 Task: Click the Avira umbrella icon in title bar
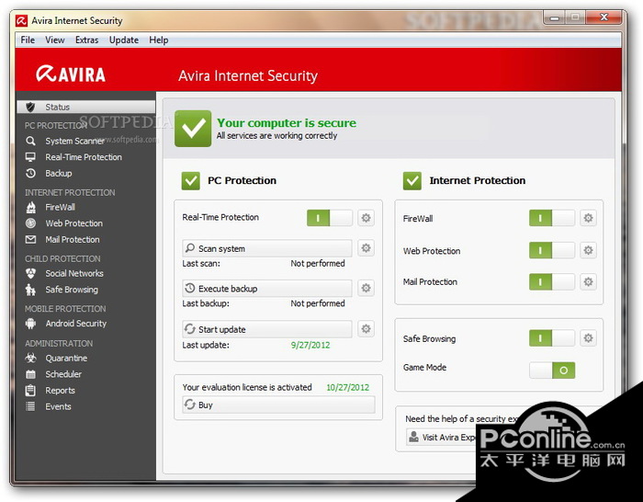tap(21, 20)
